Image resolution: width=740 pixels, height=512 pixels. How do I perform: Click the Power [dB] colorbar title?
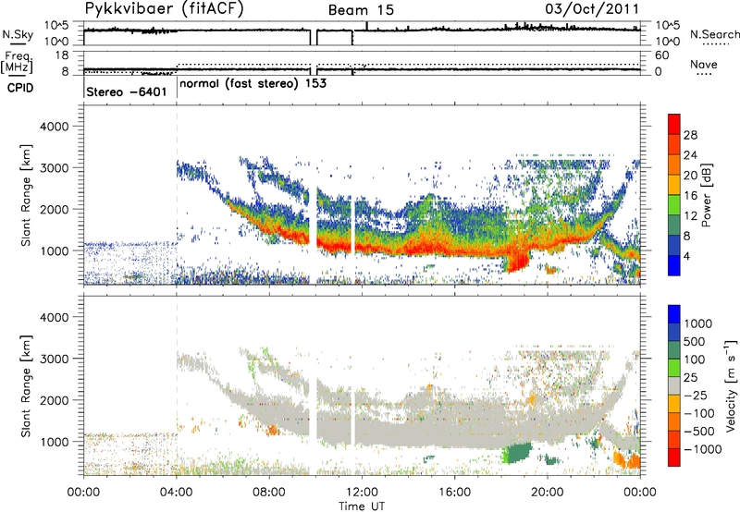(706, 195)
